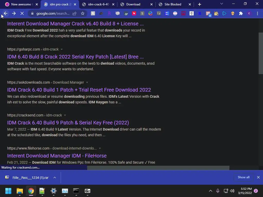Expand options arrow for cracksend.com result
Viewport: 263px width, 197px height.
(x=65, y=115)
